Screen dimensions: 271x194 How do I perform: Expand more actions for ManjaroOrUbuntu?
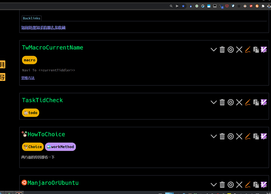point(214,185)
